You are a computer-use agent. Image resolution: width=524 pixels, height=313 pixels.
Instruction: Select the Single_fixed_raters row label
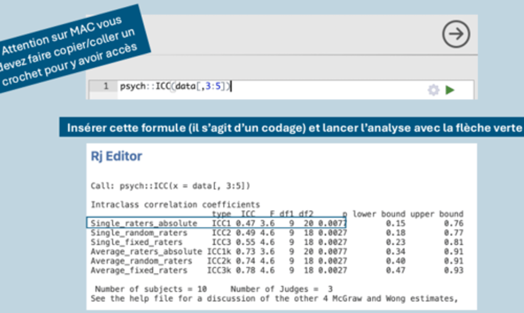[x=136, y=242]
